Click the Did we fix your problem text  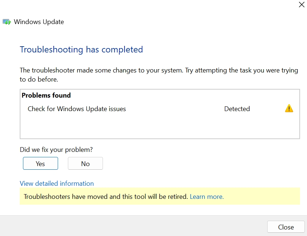(x=56, y=149)
